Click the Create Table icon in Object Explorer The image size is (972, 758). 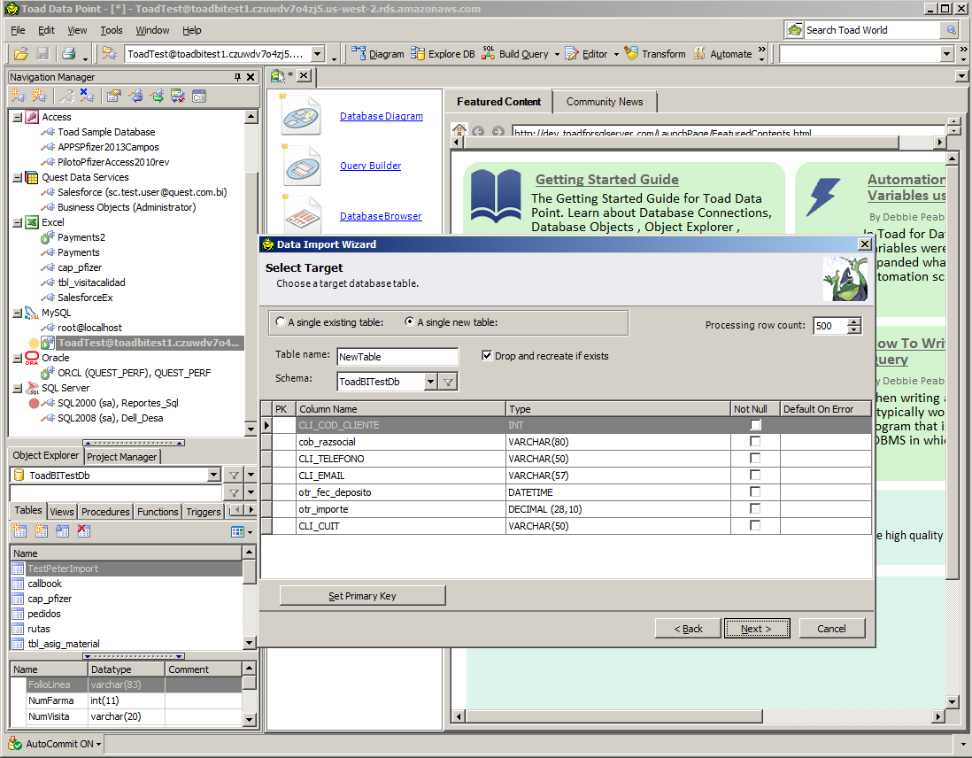pyautogui.click(x=19, y=531)
